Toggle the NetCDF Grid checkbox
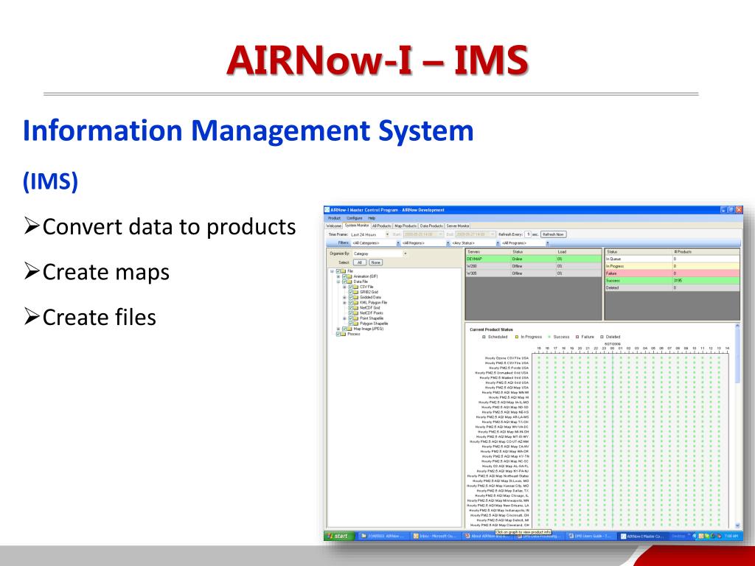 [x=351, y=307]
